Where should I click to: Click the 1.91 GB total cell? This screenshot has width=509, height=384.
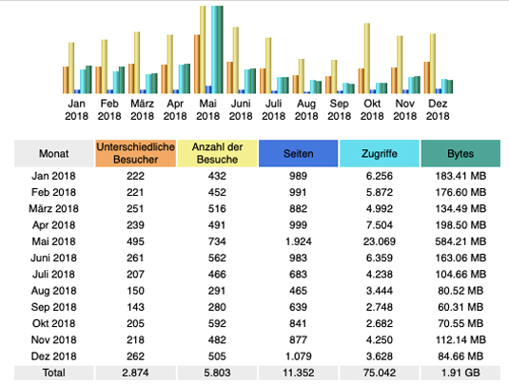pyautogui.click(x=460, y=373)
